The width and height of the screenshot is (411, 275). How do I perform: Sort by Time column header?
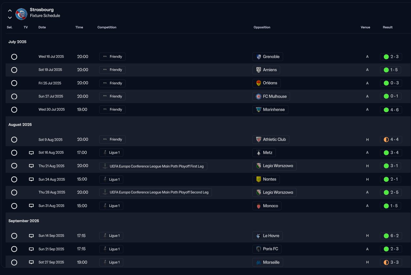click(x=79, y=27)
